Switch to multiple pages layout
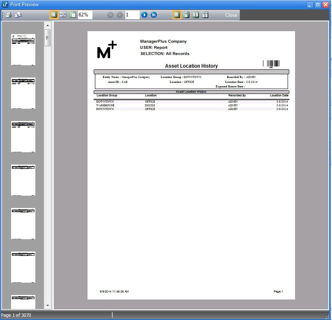 (x=205, y=15)
